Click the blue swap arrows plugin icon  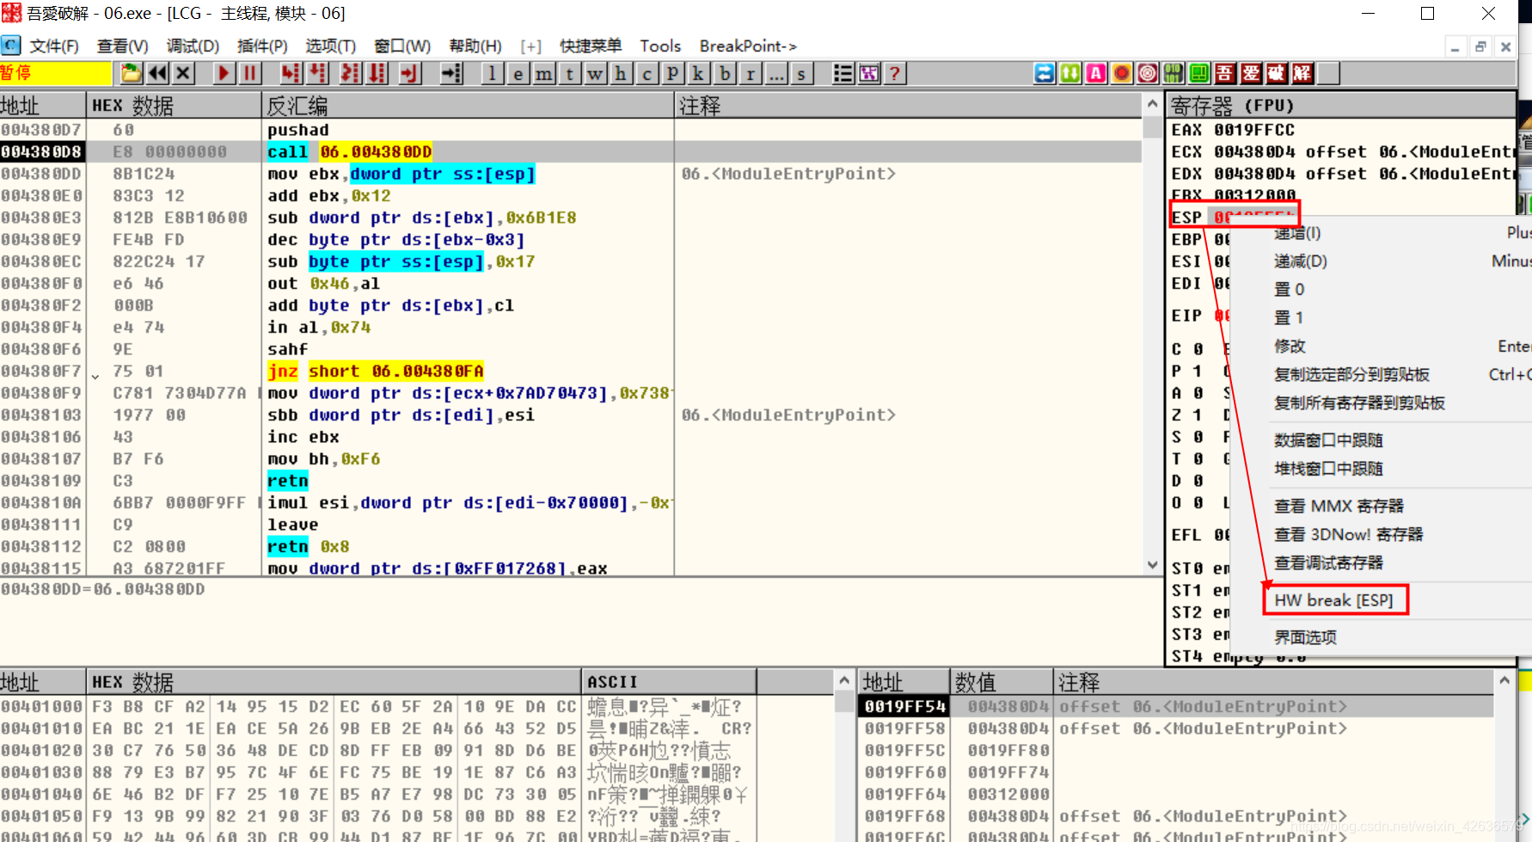pos(1045,73)
